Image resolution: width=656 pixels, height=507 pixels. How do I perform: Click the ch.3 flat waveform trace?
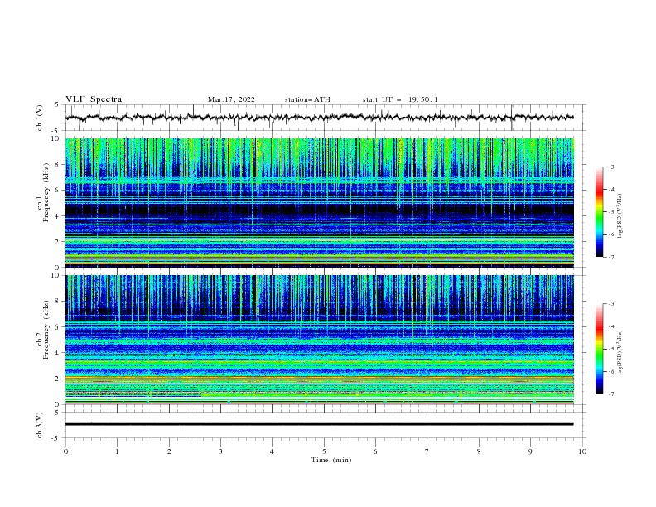point(319,424)
